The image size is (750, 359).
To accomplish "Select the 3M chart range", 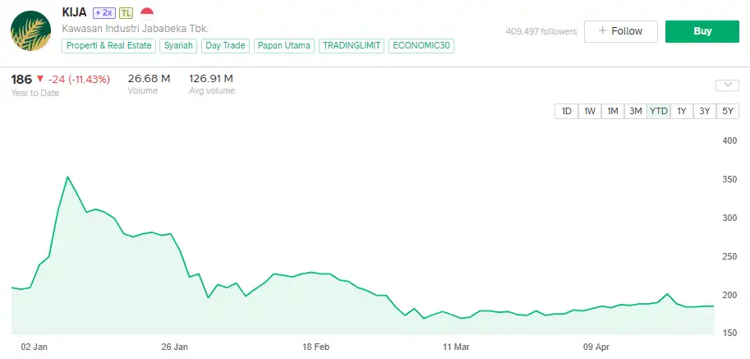I will click(x=635, y=112).
